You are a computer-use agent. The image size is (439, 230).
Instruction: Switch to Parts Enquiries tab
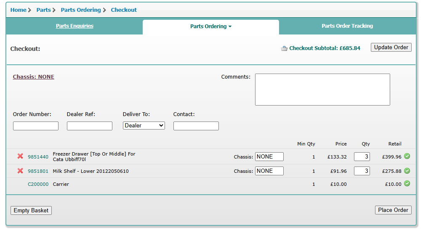click(x=74, y=26)
